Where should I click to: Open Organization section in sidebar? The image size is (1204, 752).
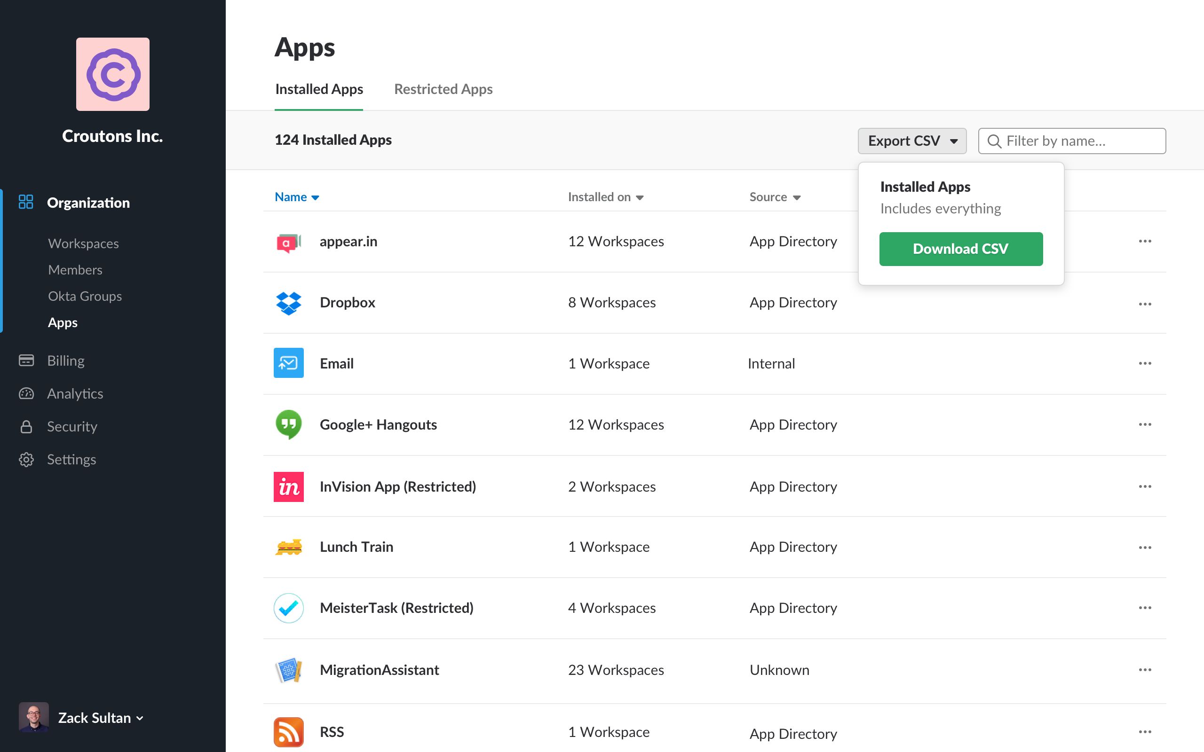pos(88,203)
